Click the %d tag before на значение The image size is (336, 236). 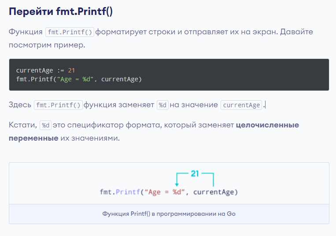[x=162, y=105]
